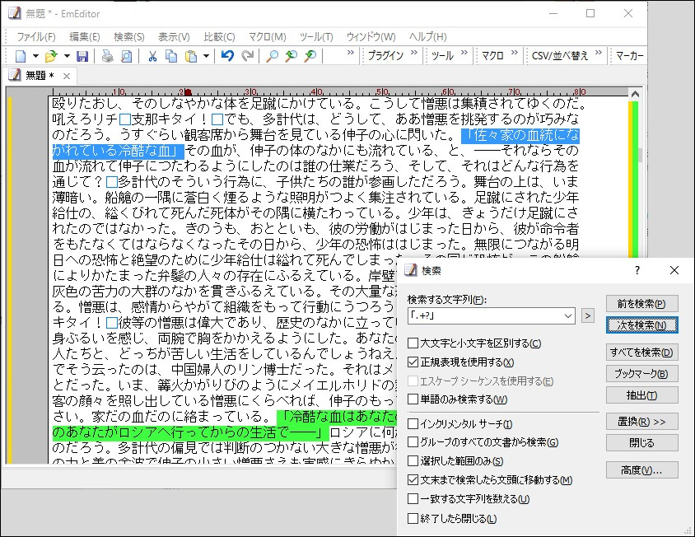Expand the マクロ toolbar chevron

(x=514, y=53)
